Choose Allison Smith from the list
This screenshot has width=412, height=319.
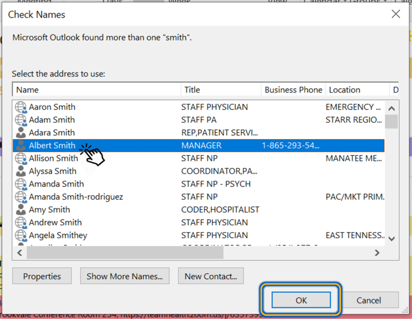point(199,158)
